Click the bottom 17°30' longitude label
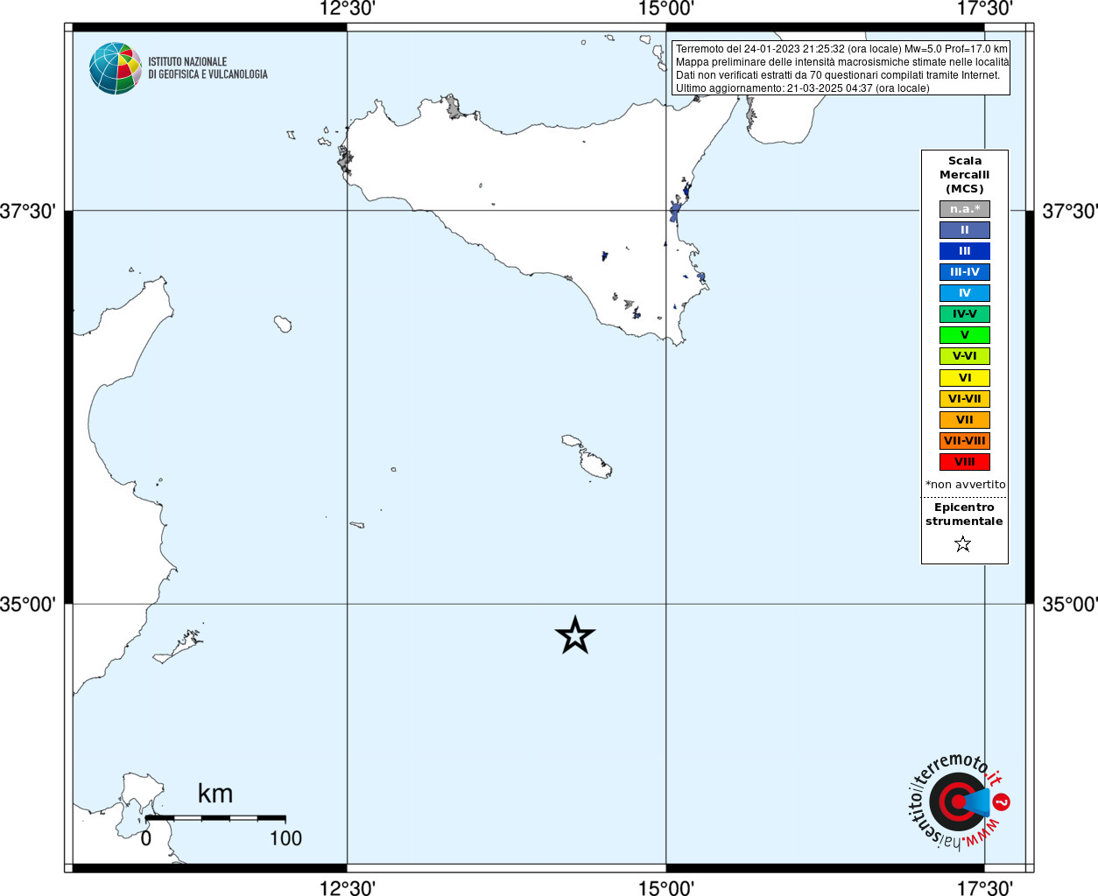 985,888
